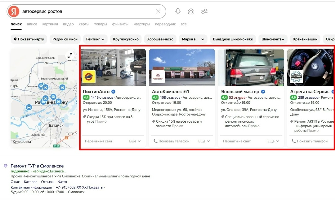
Task: Click globe icon beside Ремонт ГУР result
Action: point(6,166)
